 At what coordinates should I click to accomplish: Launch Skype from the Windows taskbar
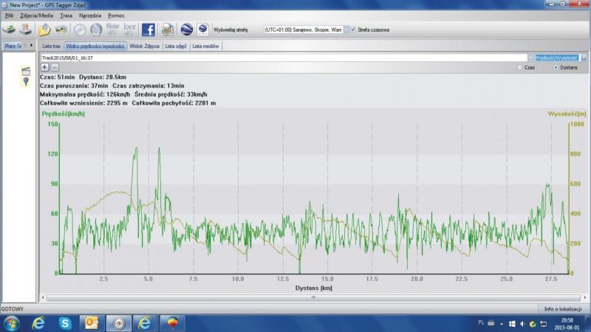[x=66, y=323]
